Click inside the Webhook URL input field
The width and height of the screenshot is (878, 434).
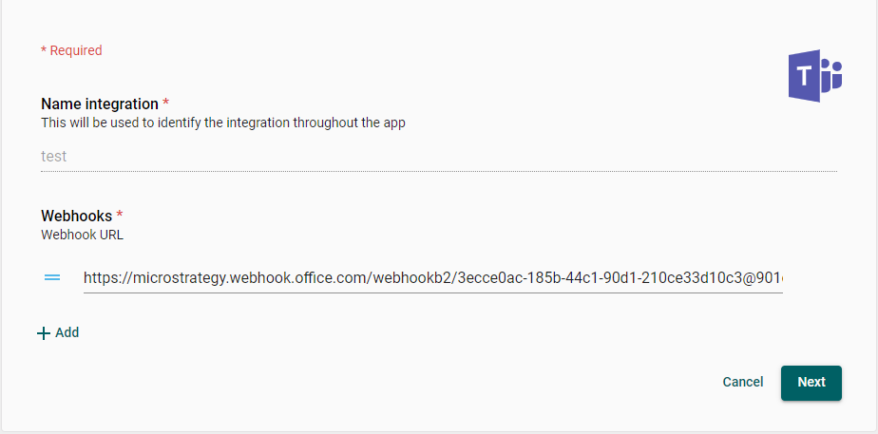(432, 278)
